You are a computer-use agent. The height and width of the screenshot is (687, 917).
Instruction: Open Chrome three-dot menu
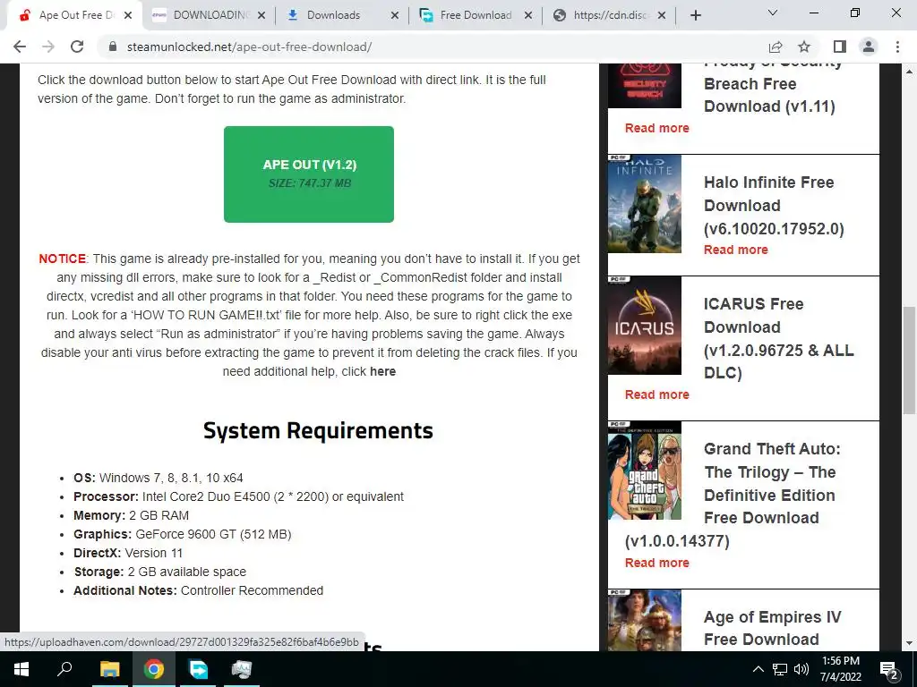coord(897,47)
